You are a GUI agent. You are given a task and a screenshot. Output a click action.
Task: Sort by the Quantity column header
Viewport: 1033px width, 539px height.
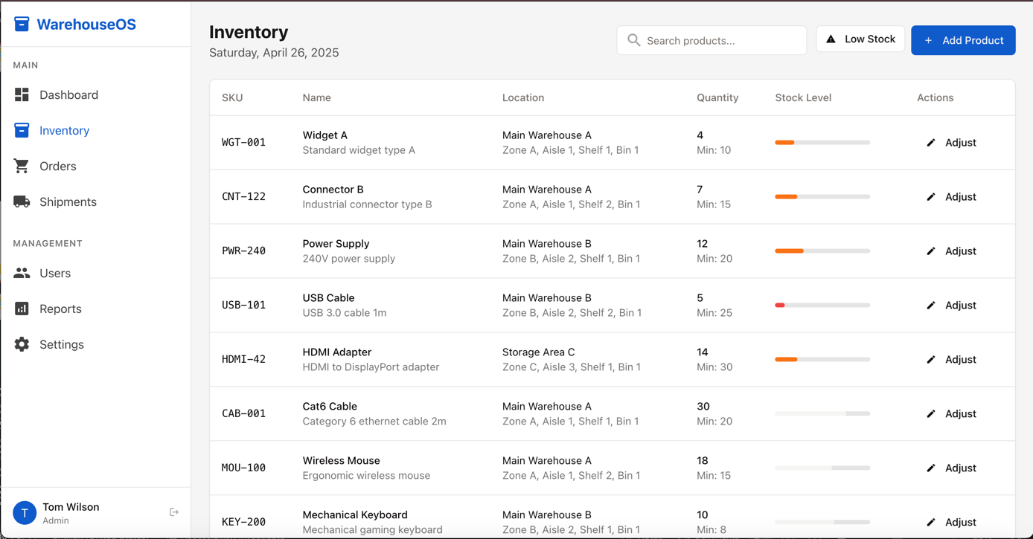pyautogui.click(x=717, y=98)
